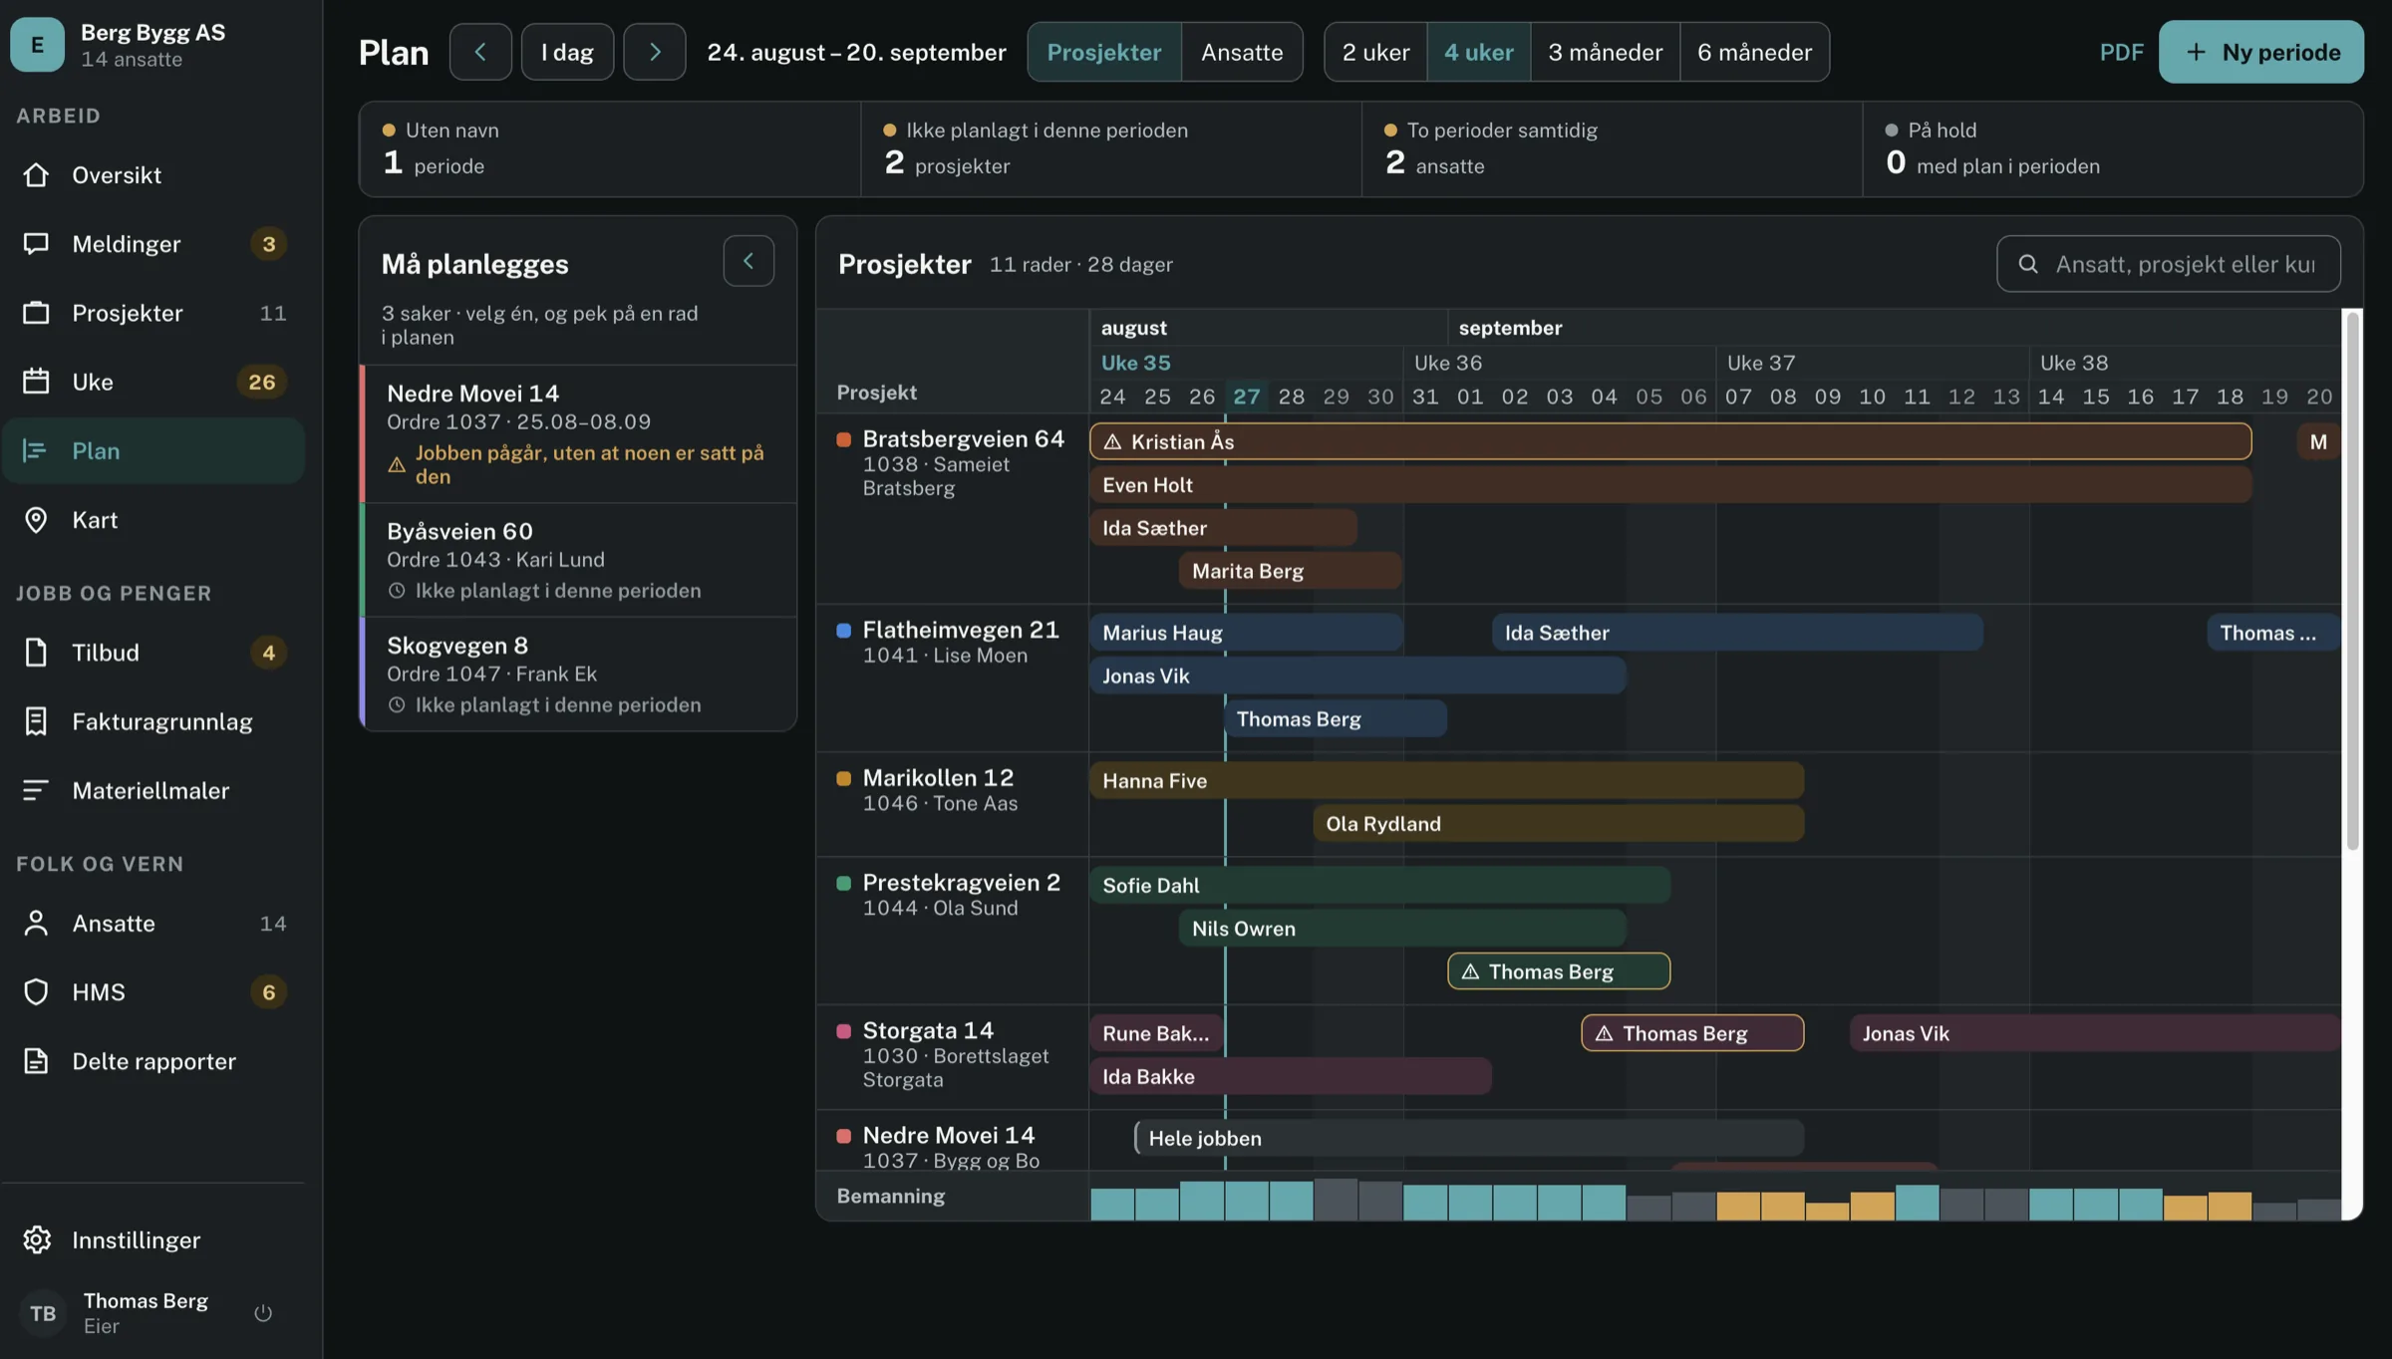The image size is (2392, 1359).
Task: Select Skogvegen 8 planning item
Action: [578, 674]
